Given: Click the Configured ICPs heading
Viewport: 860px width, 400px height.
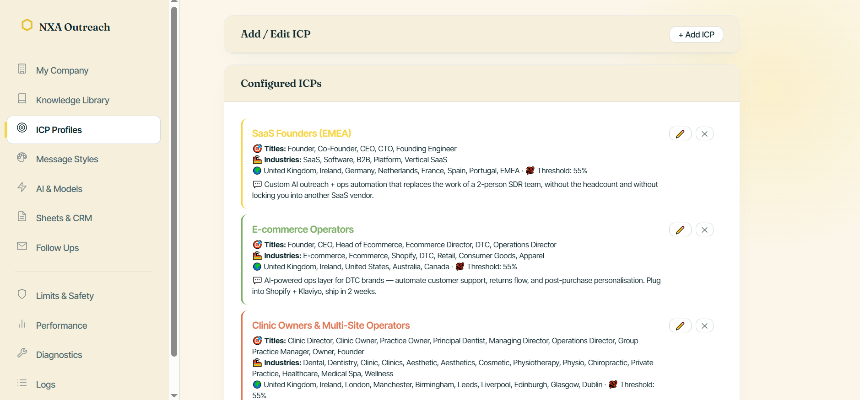Looking at the screenshot, I should pyautogui.click(x=281, y=83).
